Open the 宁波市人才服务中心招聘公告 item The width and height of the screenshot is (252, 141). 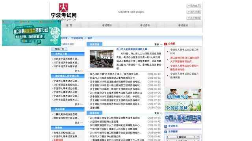click(105, 136)
